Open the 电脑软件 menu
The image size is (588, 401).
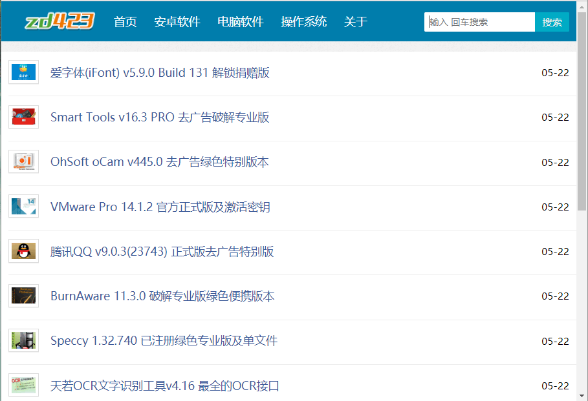(x=241, y=22)
